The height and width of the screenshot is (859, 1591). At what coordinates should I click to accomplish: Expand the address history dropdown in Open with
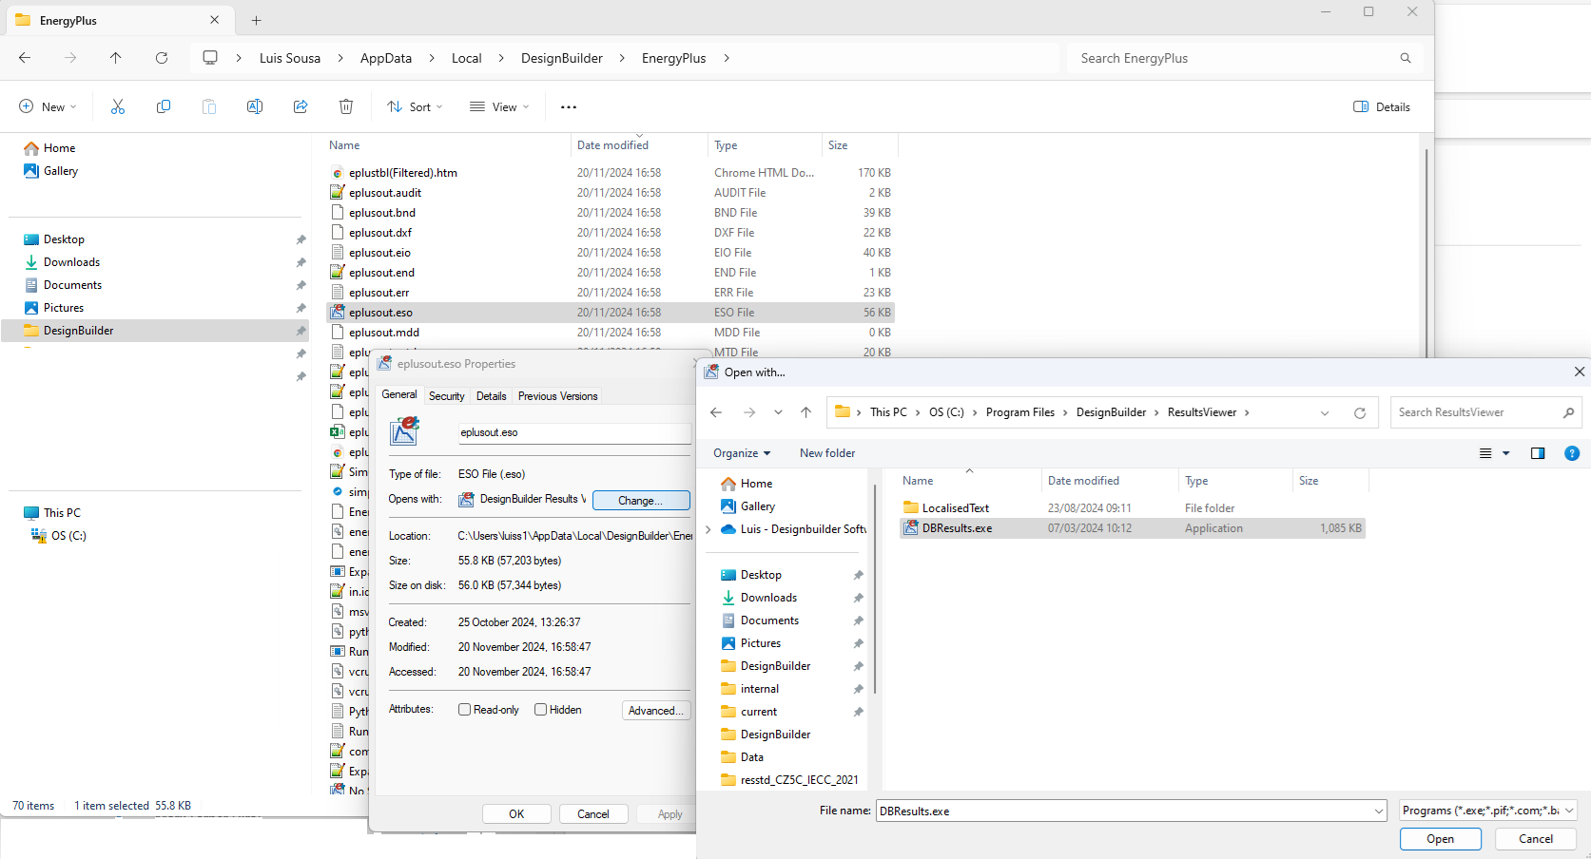(x=1325, y=412)
